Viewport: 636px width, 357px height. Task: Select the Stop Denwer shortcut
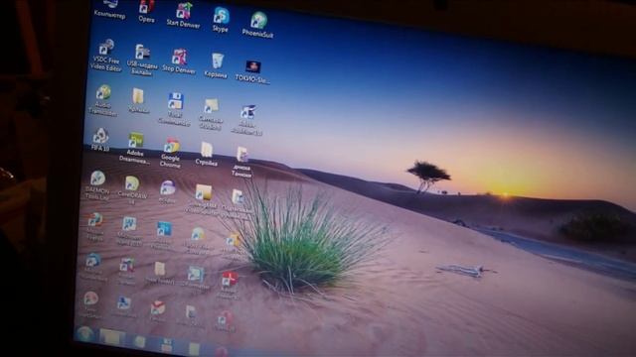(x=179, y=61)
